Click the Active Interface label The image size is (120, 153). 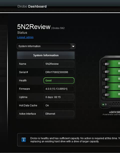pos(27,114)
